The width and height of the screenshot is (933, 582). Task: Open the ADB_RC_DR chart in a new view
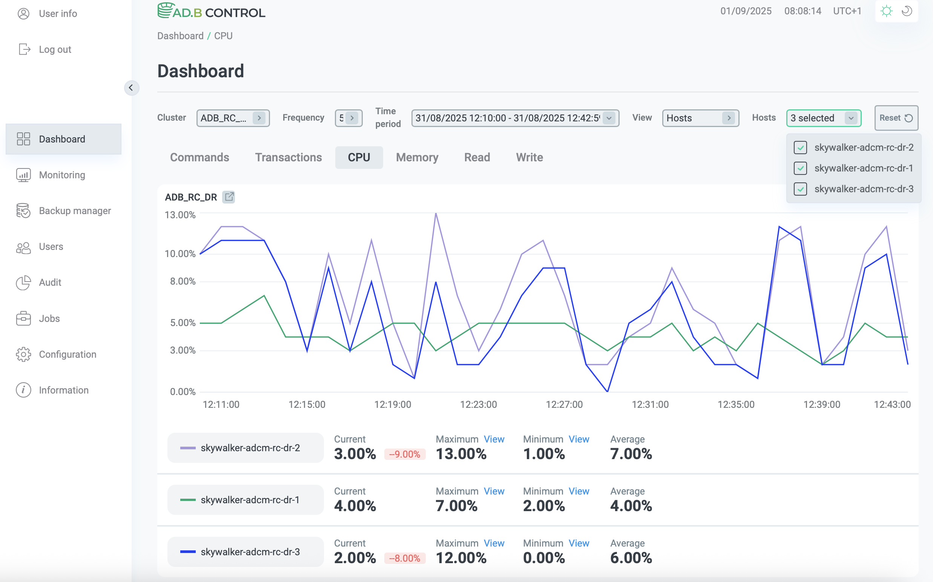229,197
